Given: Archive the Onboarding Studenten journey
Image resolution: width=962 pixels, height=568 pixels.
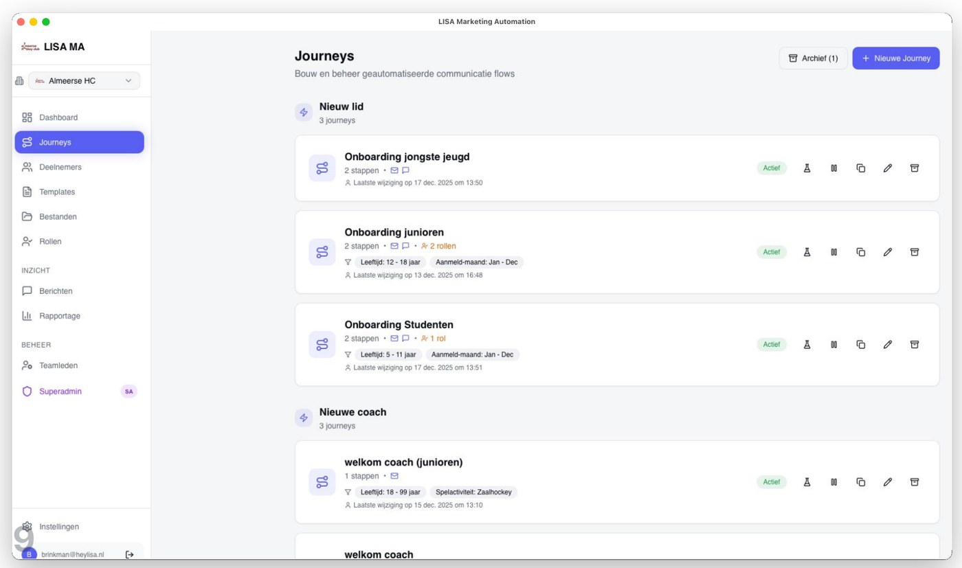Looking at the screenshot, I should [915, 345].
